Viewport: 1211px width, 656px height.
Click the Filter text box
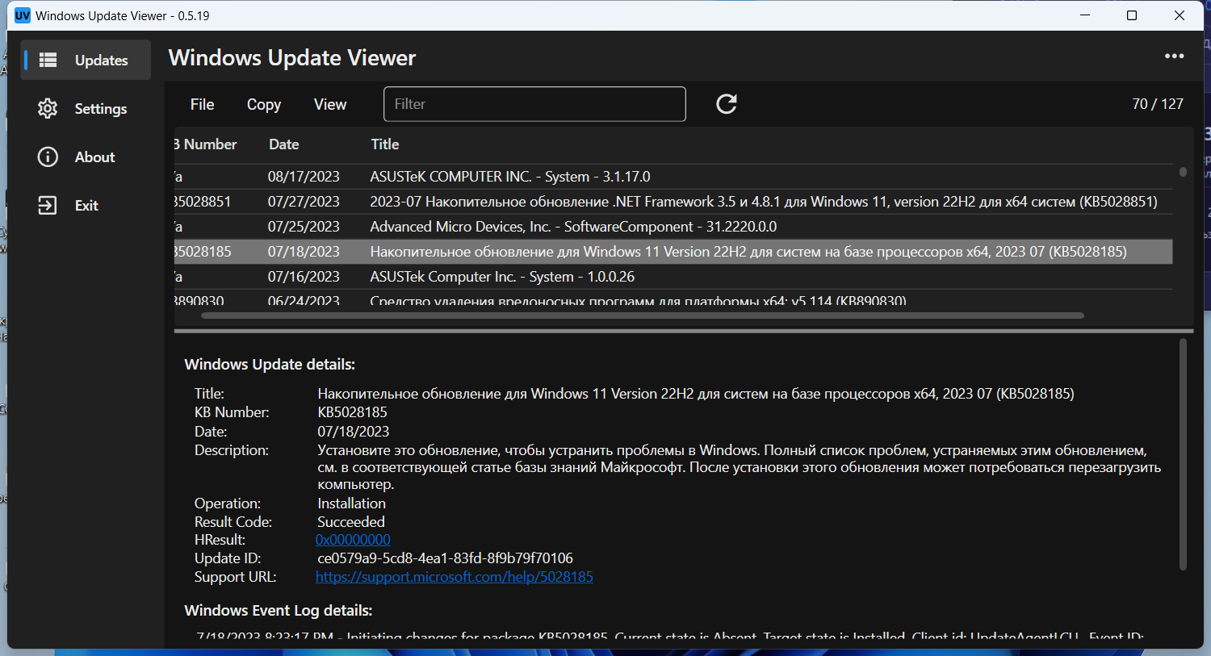[x=534, y=104]
